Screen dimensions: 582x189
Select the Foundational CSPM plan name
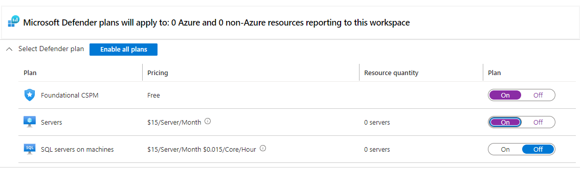(x=70, y=95)
